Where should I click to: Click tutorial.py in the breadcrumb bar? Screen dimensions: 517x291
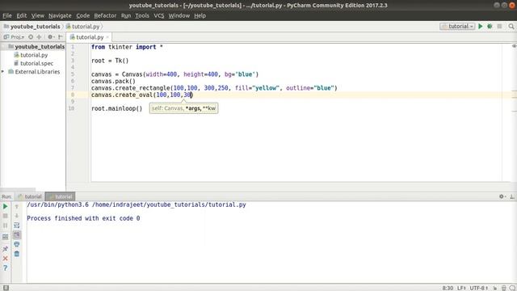[x=82, y=26]
